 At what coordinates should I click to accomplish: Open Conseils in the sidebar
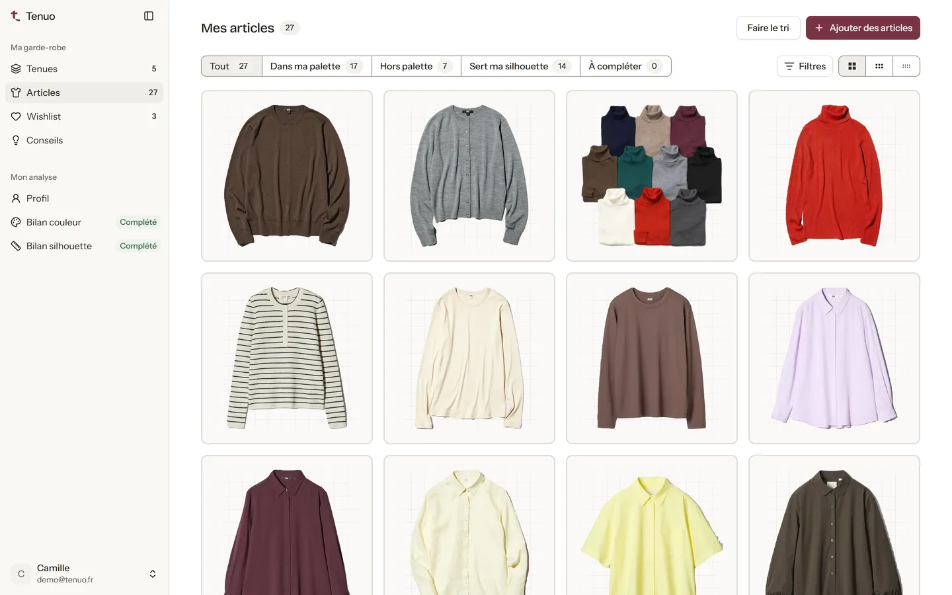[x=84, y=140]
